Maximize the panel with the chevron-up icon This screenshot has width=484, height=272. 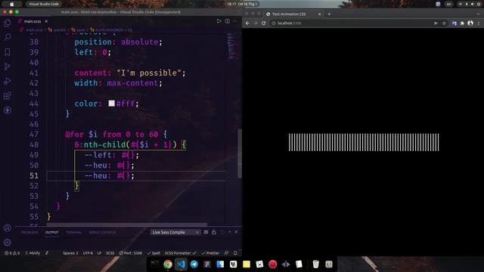click(x=229, y=232)
